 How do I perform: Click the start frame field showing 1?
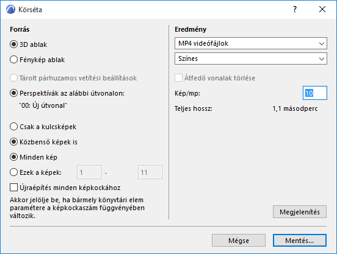89,172
